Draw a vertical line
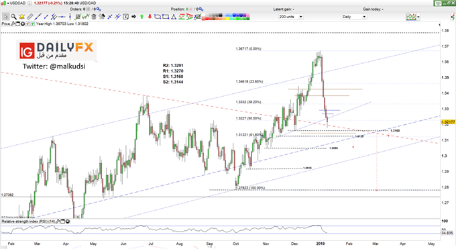The height and width of the screenshot is (249, 456). [70, 17]
